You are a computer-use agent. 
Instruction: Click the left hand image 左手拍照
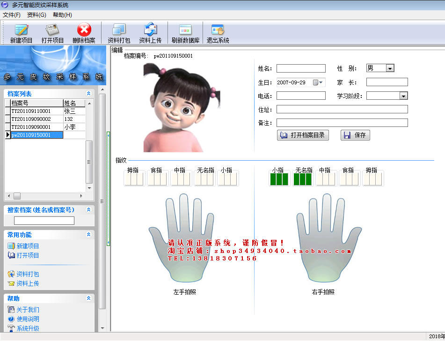click(182, 238)
